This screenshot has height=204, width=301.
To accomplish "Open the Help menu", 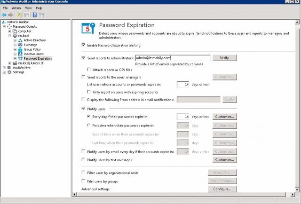I will [39, 8].
